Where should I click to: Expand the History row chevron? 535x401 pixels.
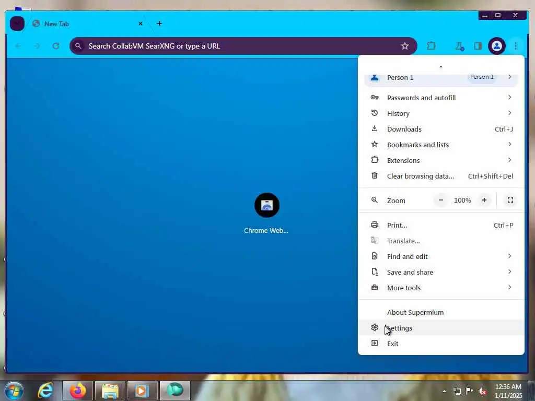[510, 113]
